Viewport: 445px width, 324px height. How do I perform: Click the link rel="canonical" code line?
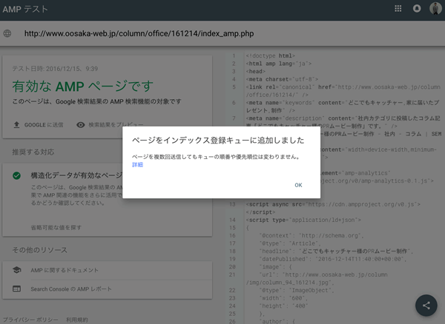pos(343,91)
